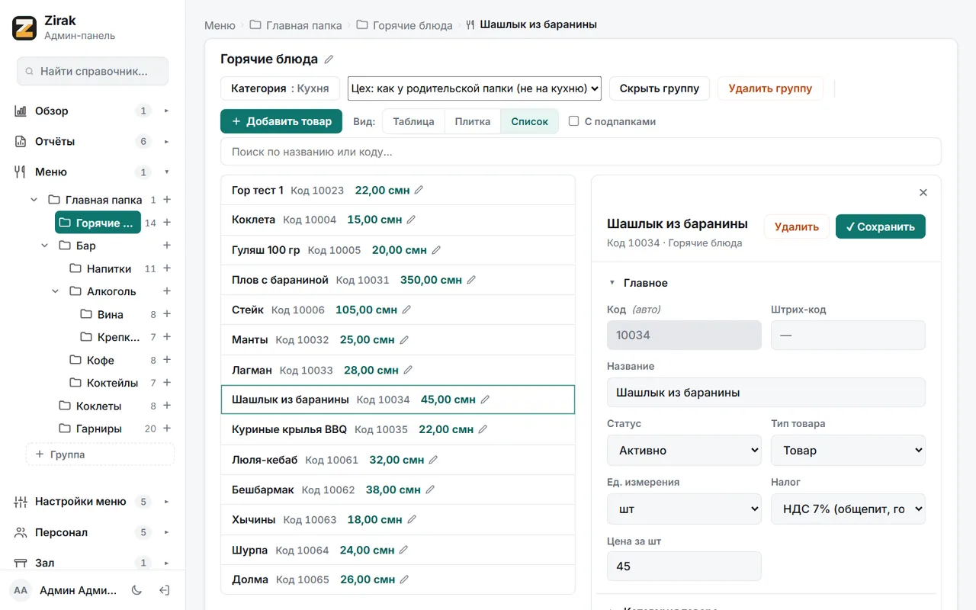Edit the Горячие блюда group name pencil
The width and height of the screenshot is (976, 610).
point(329,59)
